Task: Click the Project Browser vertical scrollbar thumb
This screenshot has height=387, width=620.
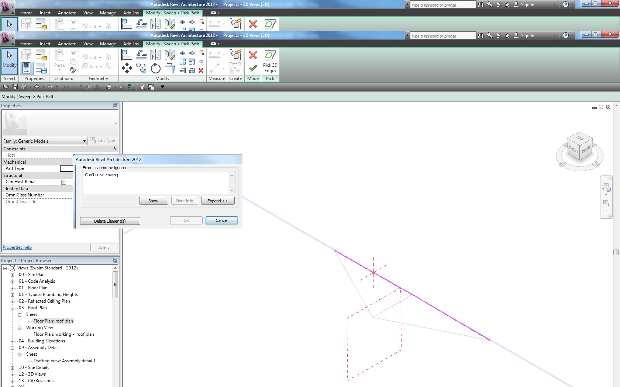Action: tap(115, 285)
